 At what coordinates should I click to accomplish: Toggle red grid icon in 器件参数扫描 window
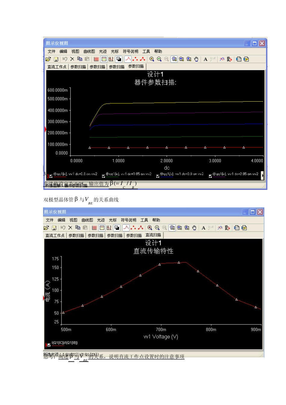point(96,59)
